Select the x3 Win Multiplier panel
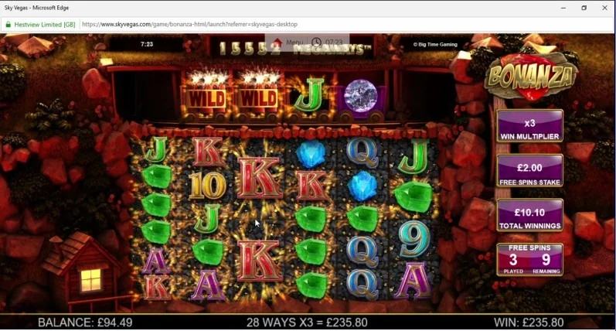The image size is (616, 331). point(529,126)
